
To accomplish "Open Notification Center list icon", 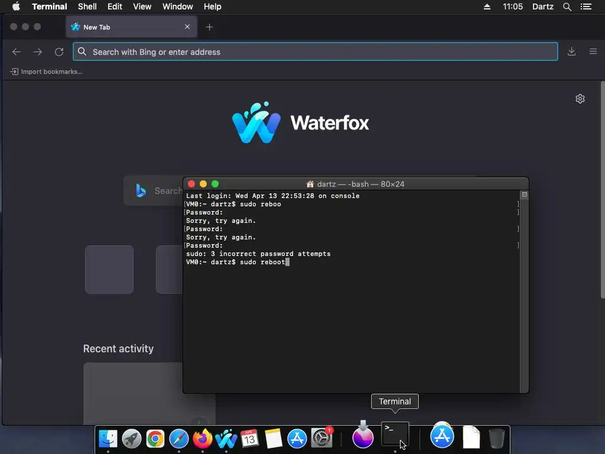I will tap(586, 7).
